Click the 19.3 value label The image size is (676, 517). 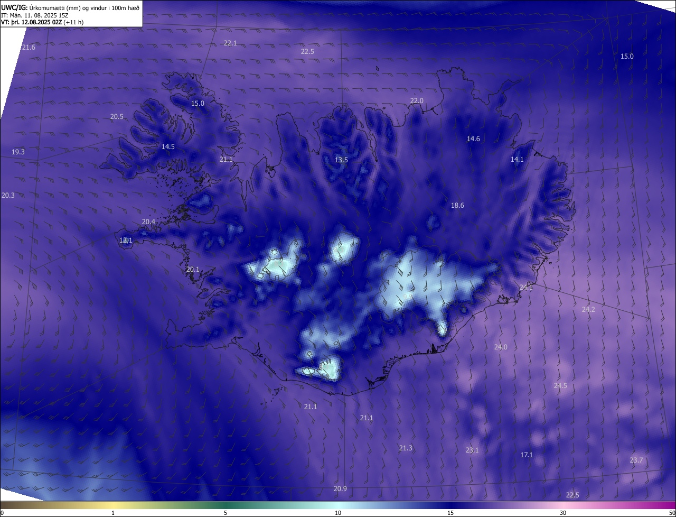click(18, 152)
